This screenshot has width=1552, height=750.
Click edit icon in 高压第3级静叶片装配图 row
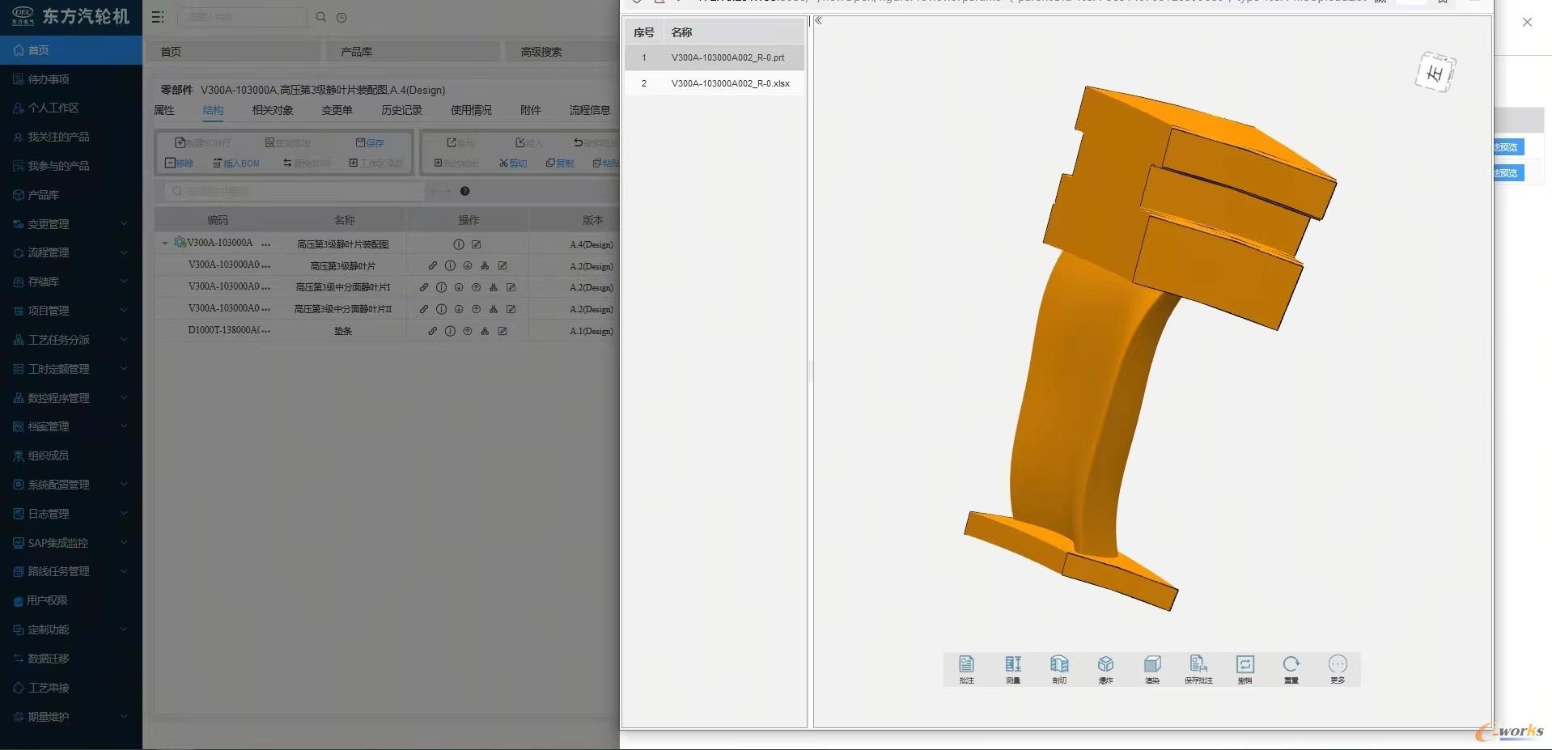pos(477,244)
